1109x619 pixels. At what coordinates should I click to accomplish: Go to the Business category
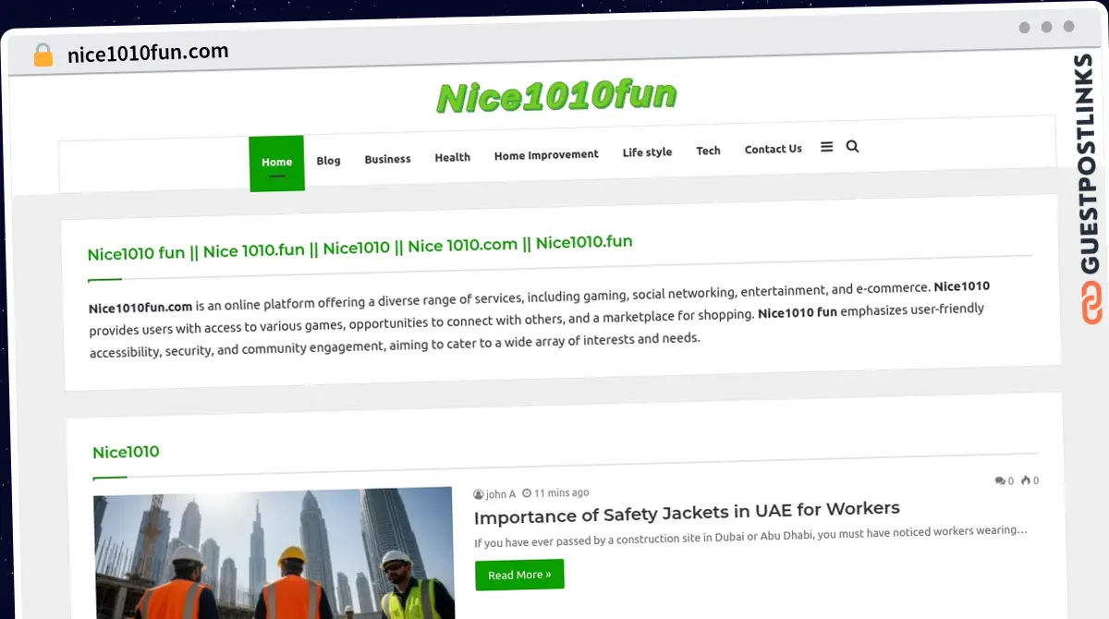[387, 159]
